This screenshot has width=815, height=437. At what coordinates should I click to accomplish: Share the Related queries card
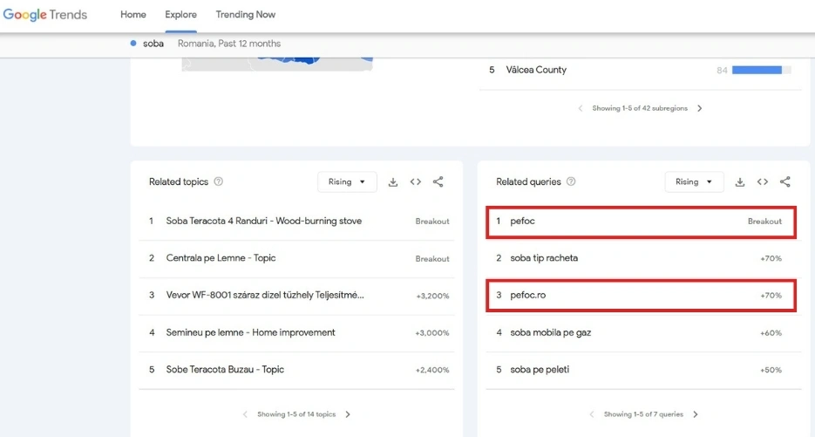pyautogui.click(x=785, y=182)
